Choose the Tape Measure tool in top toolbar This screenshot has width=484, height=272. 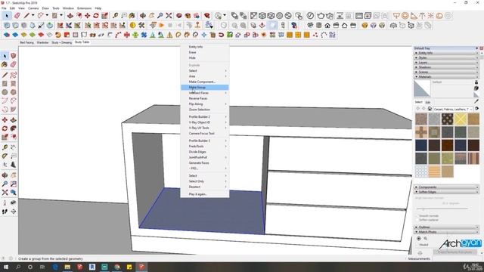pos(115,15)
